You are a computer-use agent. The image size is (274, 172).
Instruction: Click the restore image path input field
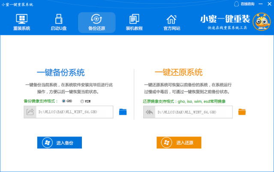point(194,112)
